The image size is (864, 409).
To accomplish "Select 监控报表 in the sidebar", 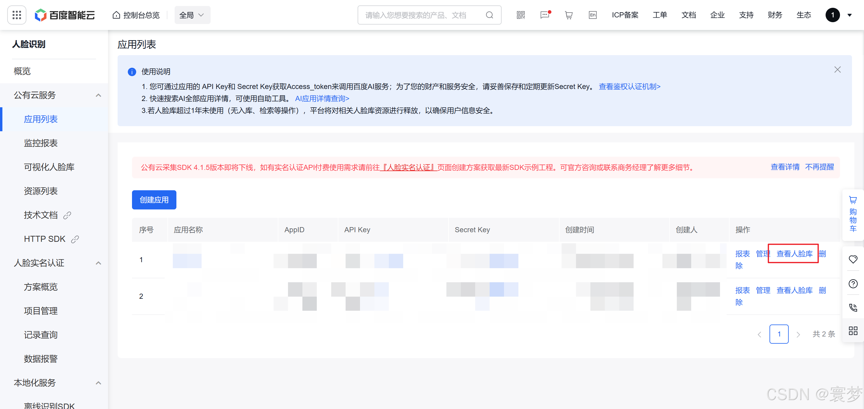I will click(x=40, y=143).
